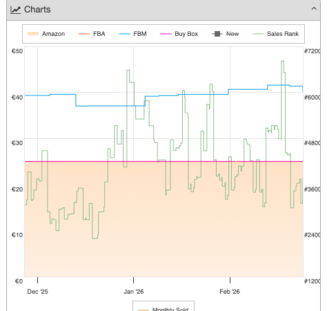The width and height of the screenshot is (327, 311).
Task: Click the €20 price axis label
Action: pyautogui.click(x=17, y=189)
